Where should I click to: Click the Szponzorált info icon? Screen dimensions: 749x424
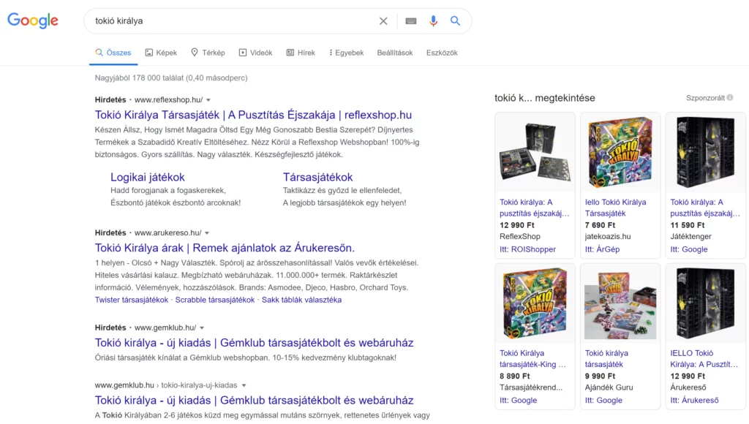coord(730,97)
